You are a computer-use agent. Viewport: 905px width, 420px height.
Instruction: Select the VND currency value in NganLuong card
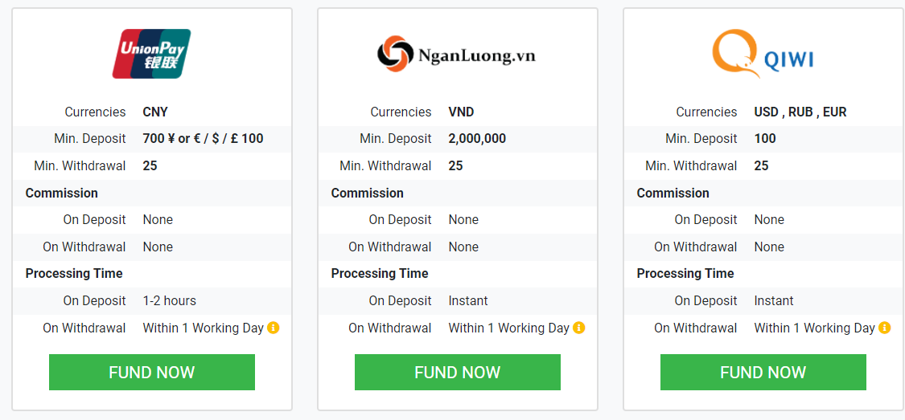461,112
